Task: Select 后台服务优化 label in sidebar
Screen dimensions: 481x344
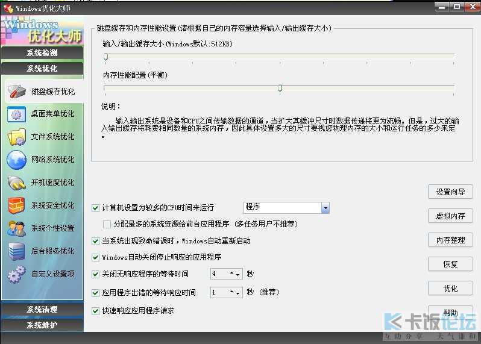Action: (53, 251)
